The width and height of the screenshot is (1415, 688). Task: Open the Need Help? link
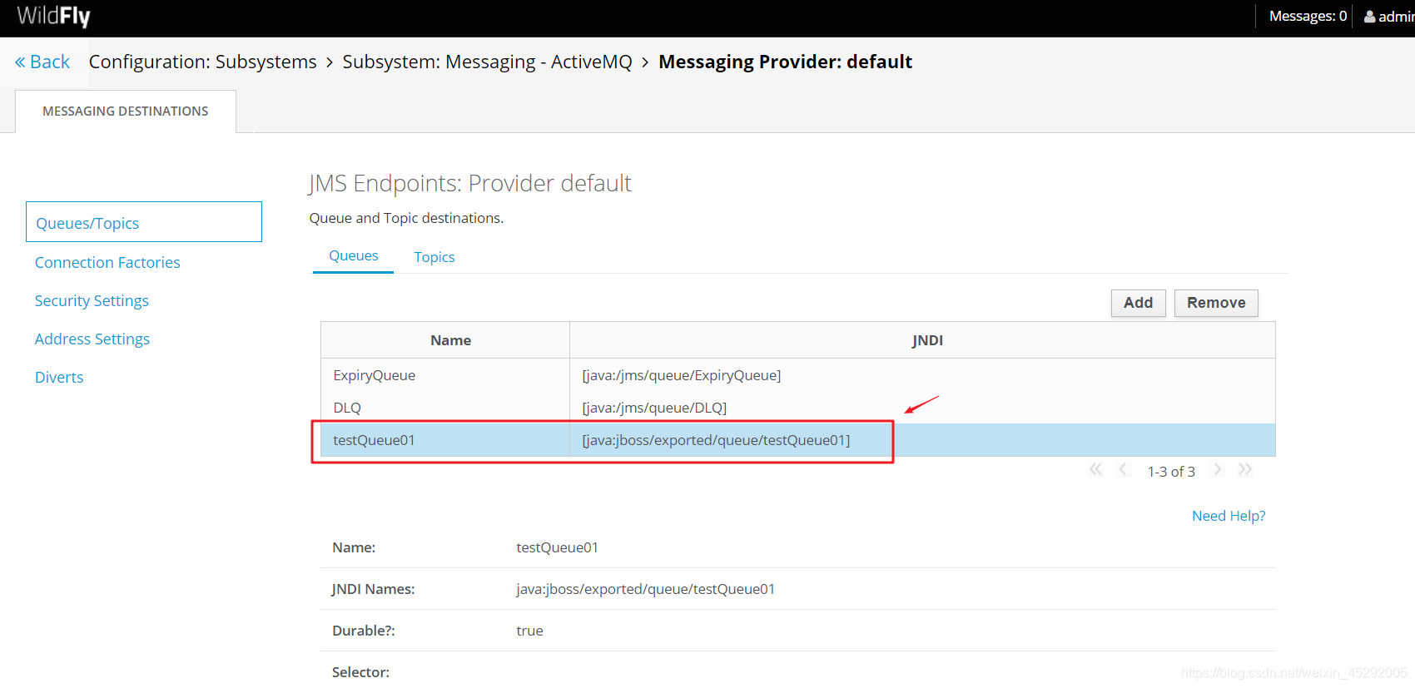pyautogui.click(x=1229, y=516)
